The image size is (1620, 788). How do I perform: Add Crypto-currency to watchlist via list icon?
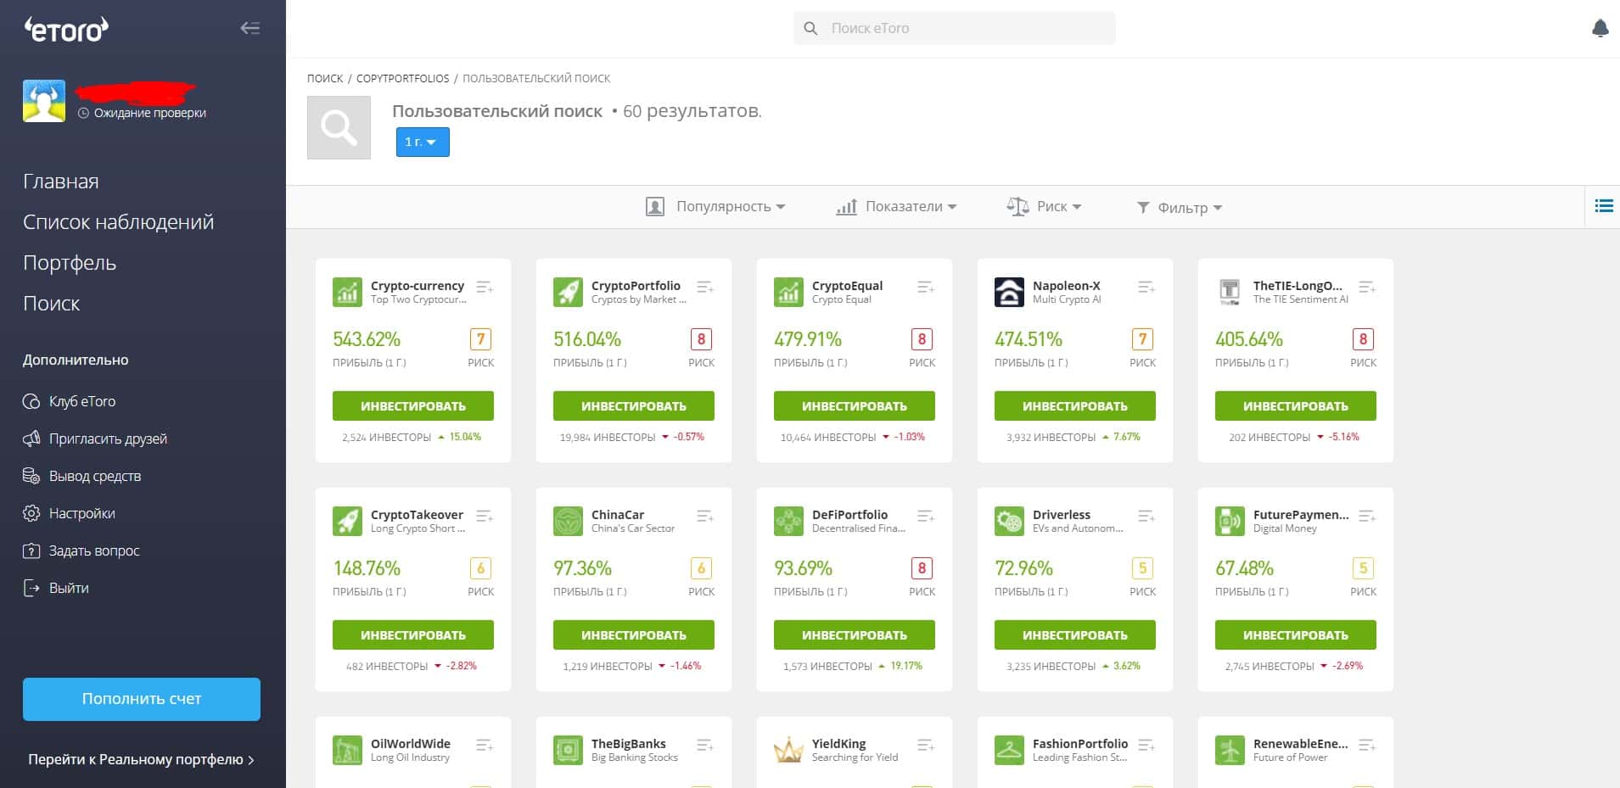pyautogui.click(x=485, y=288)
